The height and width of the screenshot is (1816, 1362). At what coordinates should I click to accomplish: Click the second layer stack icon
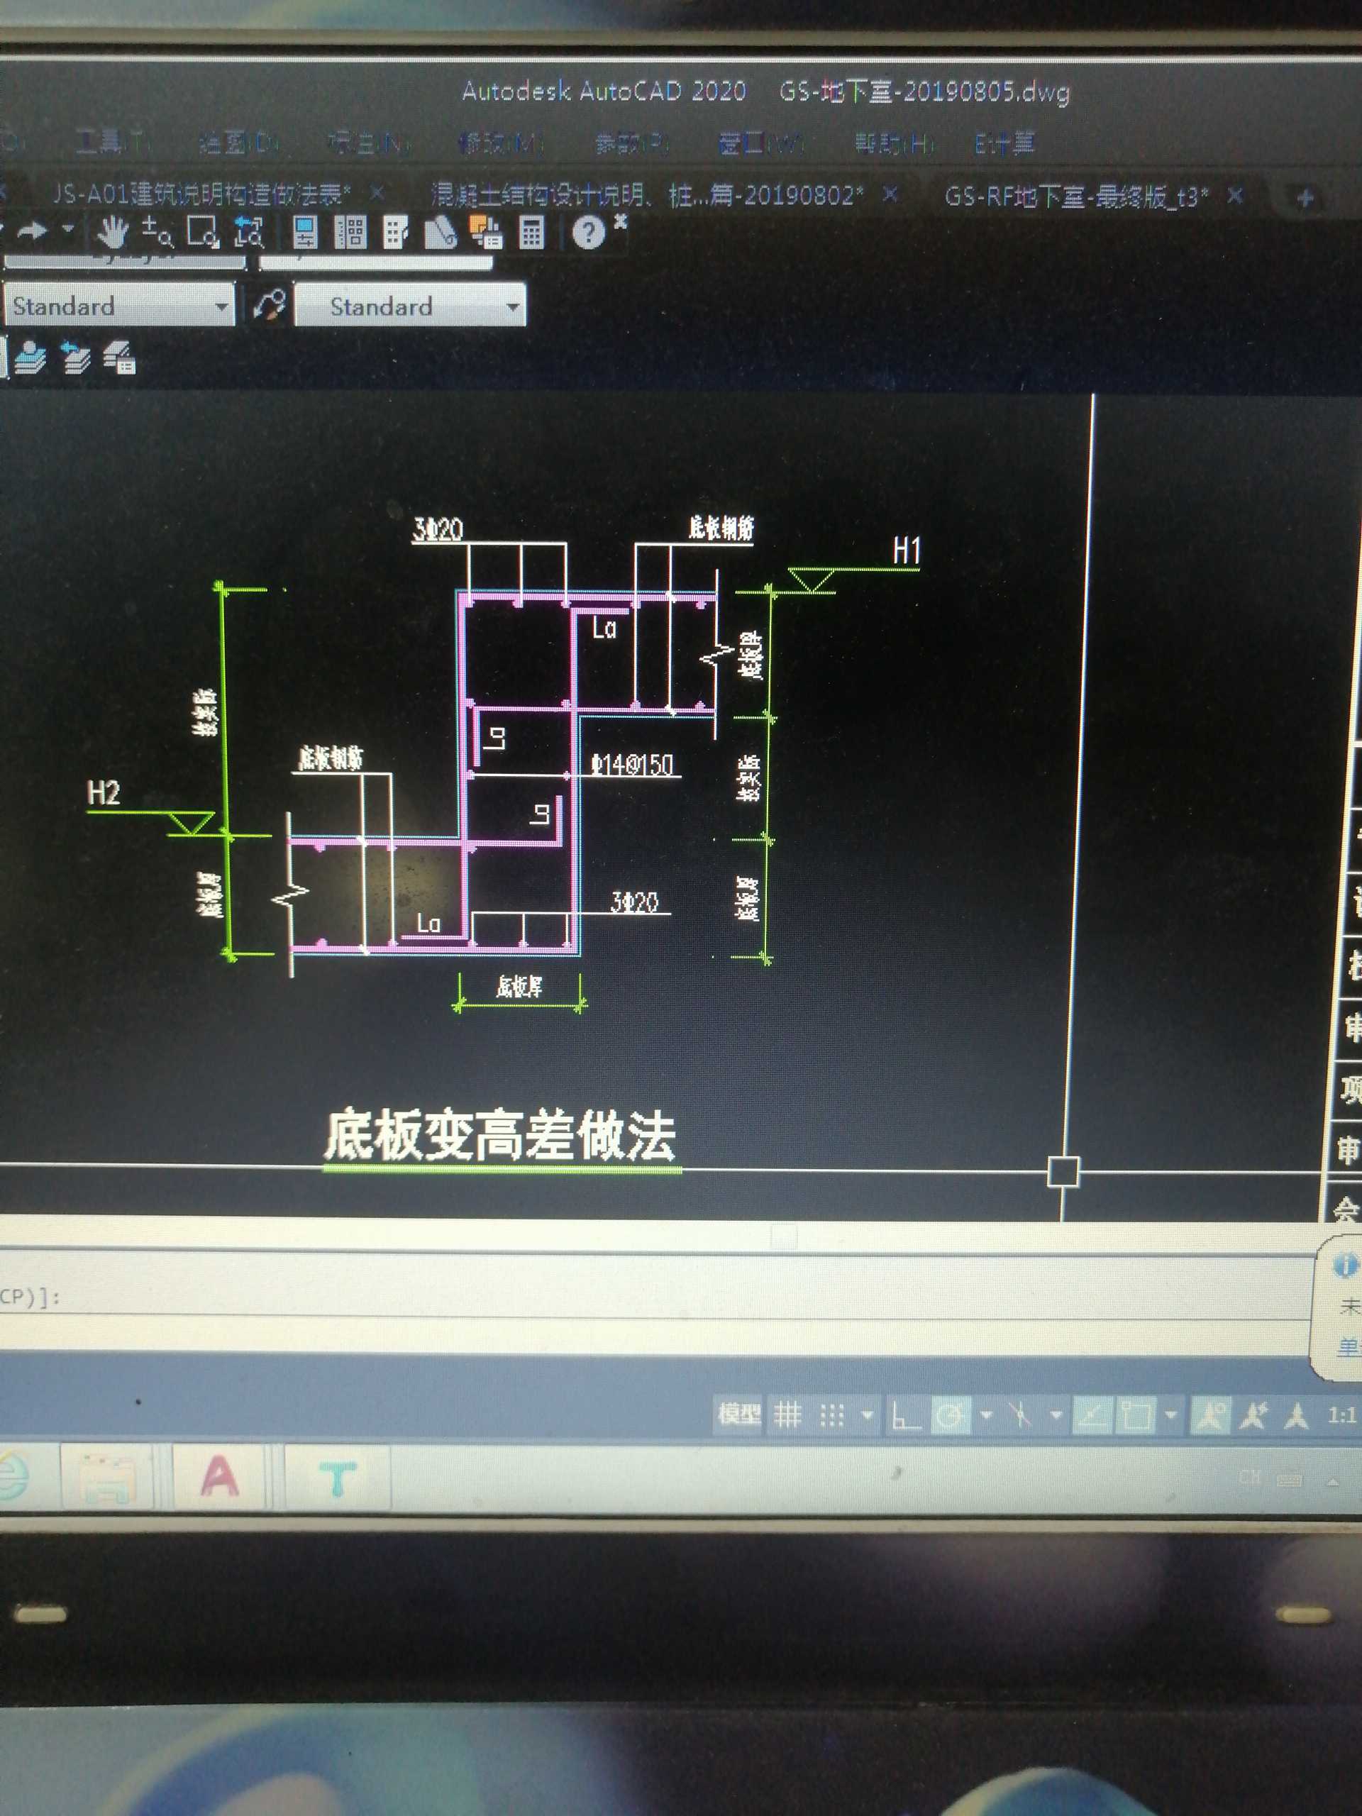coord(75,359)
